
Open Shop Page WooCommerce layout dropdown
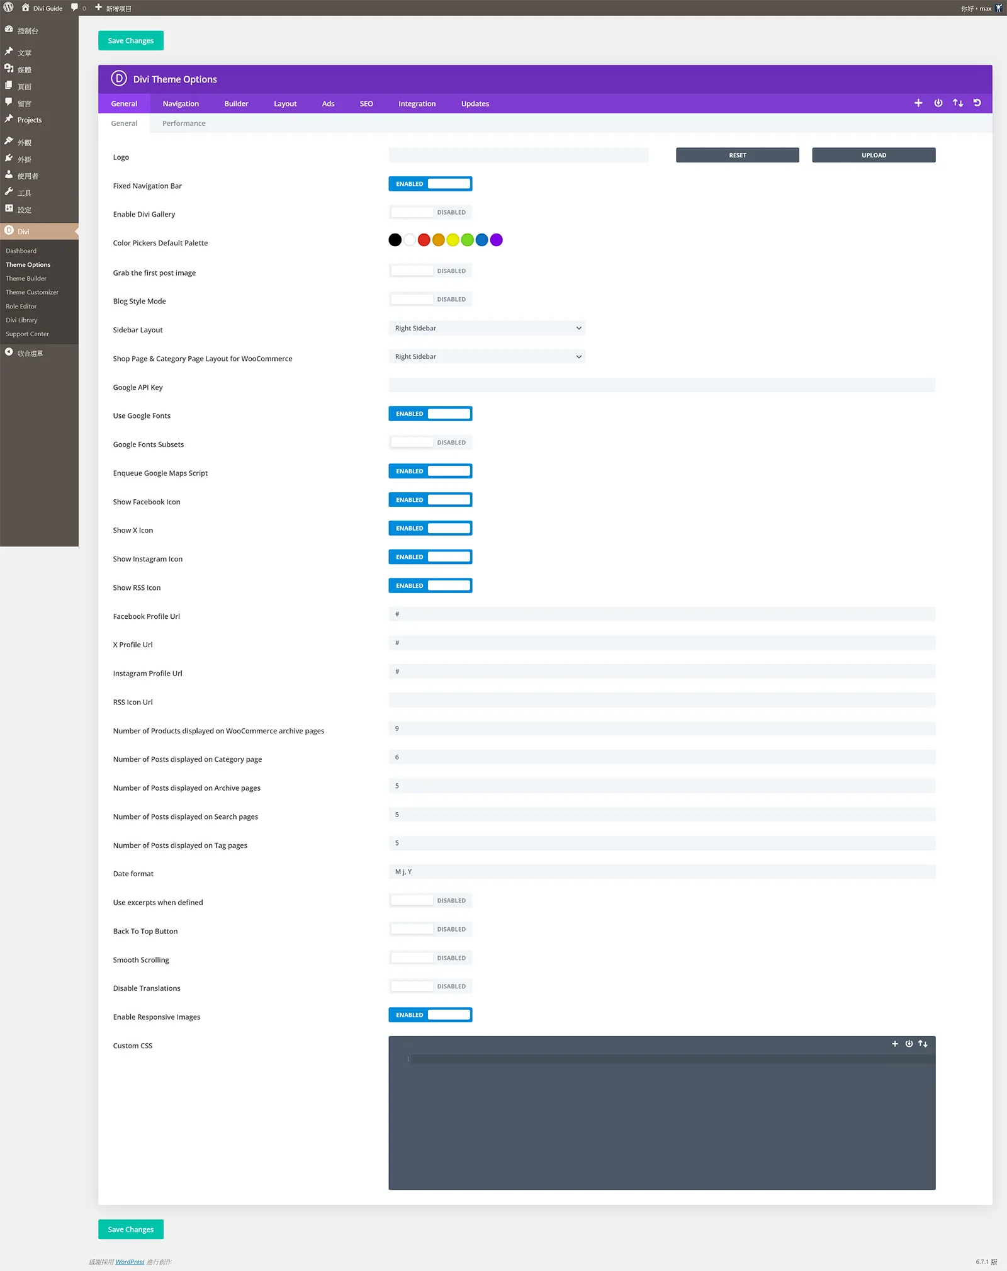[x=487, y=356]
